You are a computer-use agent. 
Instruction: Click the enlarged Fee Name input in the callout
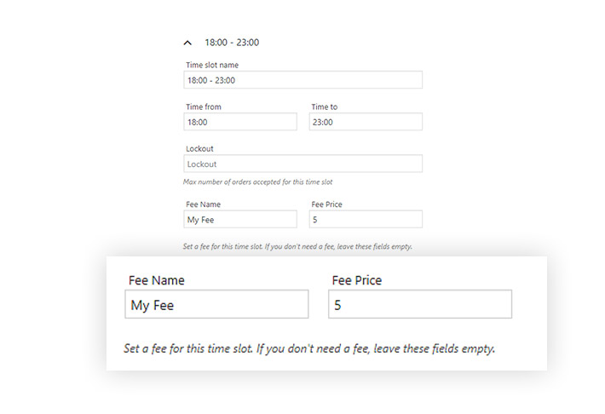217,304
